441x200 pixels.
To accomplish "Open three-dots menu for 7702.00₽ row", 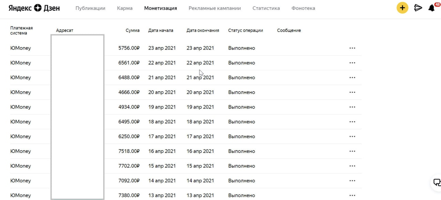I will (352, 166).
